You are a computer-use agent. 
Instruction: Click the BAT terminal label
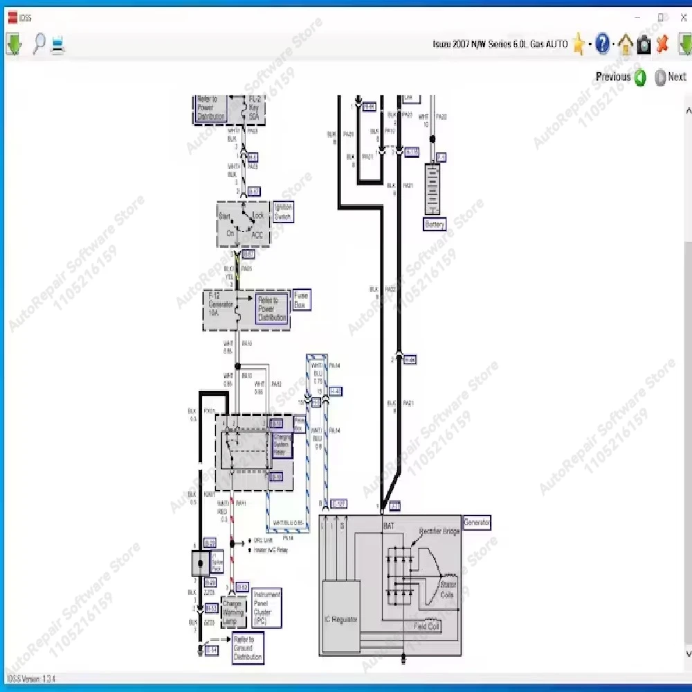pos(389,526)
